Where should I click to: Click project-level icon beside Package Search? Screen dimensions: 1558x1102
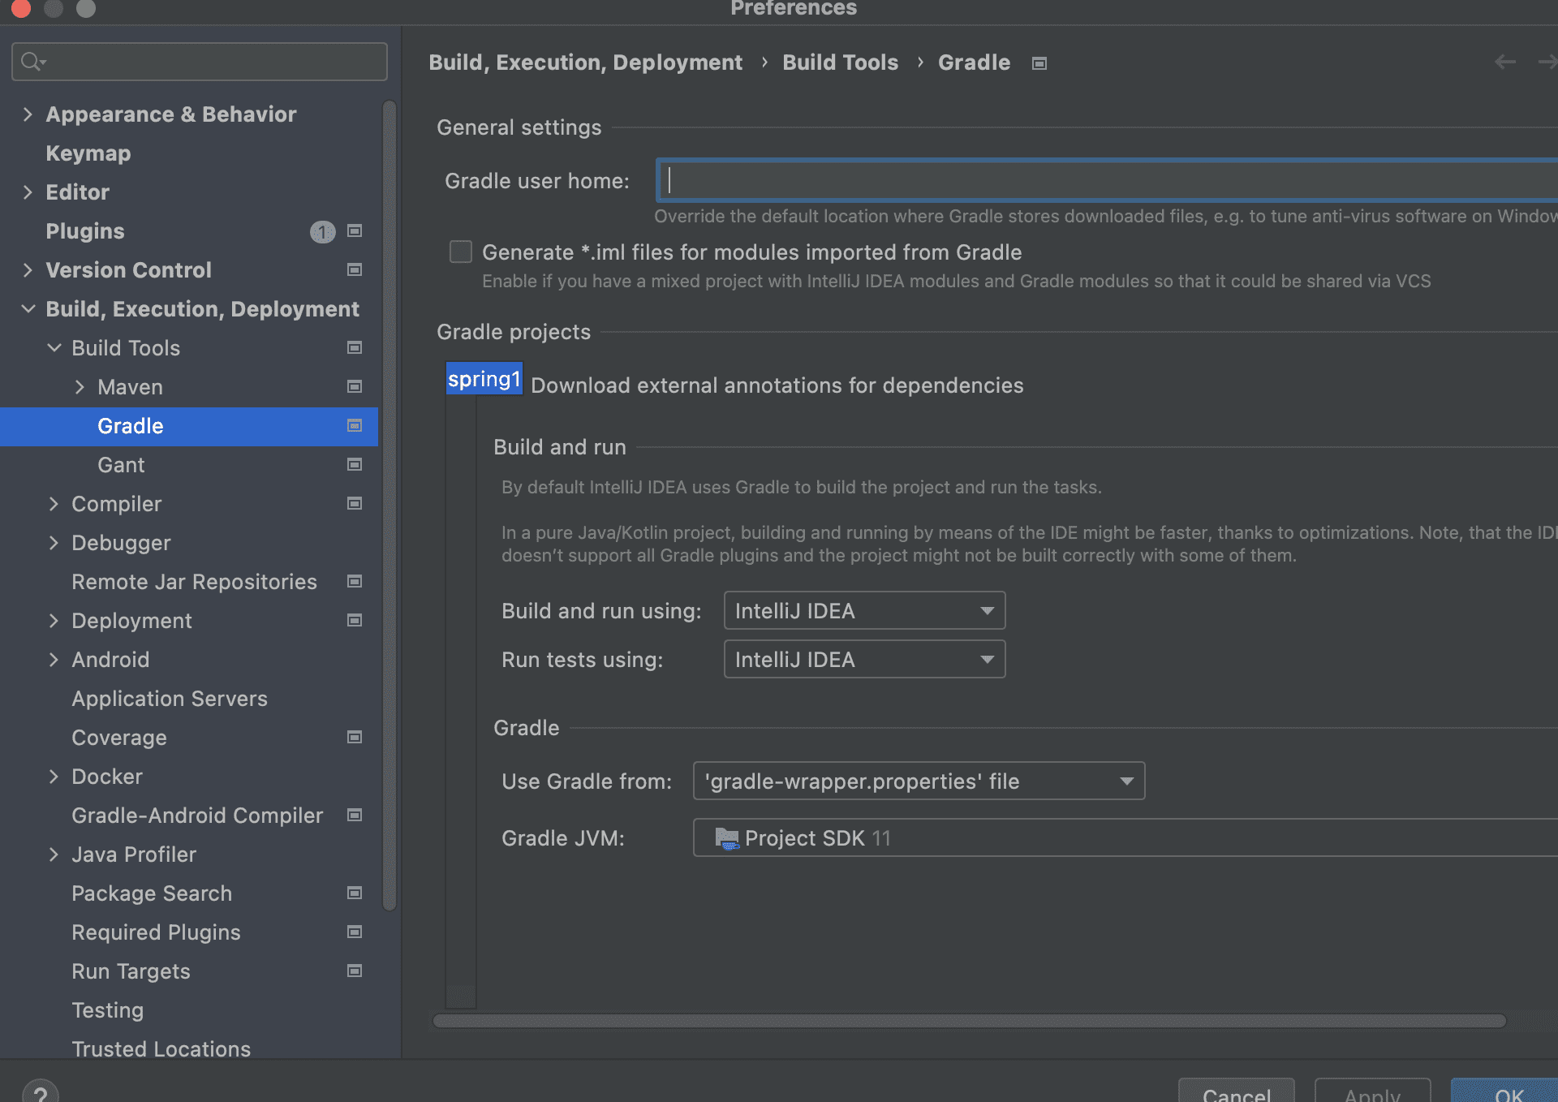point(355,893)
